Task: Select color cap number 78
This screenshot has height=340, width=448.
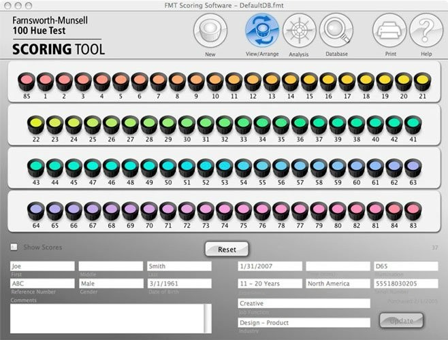Action: [281, 211]
